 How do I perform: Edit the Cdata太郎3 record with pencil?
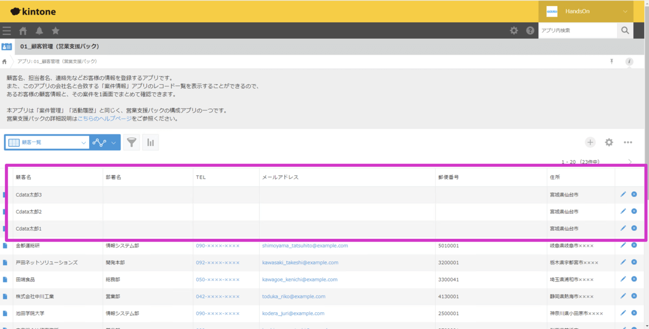[x=623, y=194]
